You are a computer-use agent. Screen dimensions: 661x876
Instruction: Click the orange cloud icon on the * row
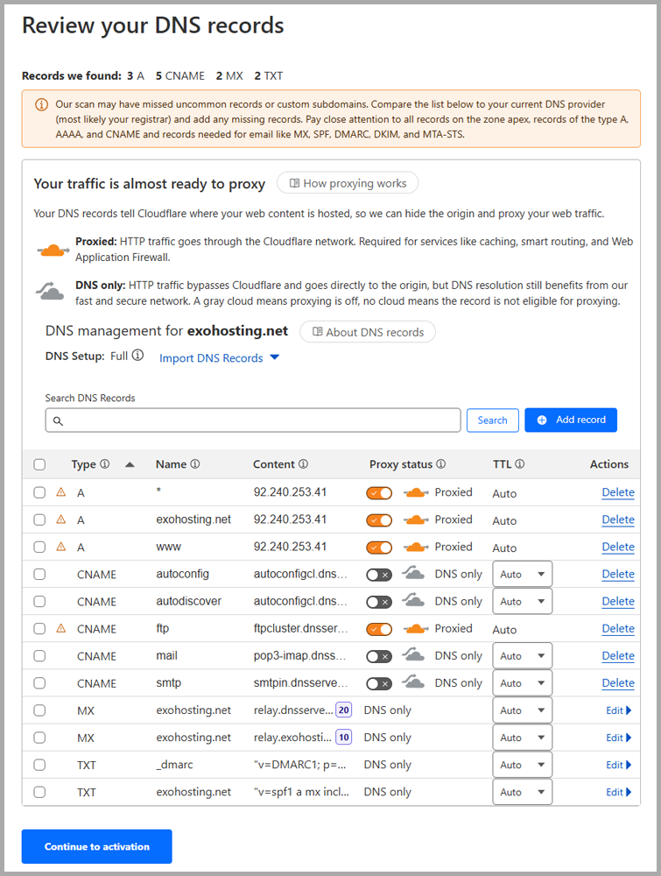[x=416, y=492]
